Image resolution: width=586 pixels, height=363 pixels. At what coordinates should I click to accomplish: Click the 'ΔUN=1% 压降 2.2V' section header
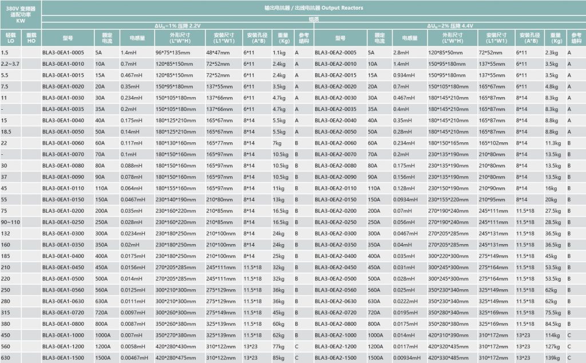click(177, 26)
